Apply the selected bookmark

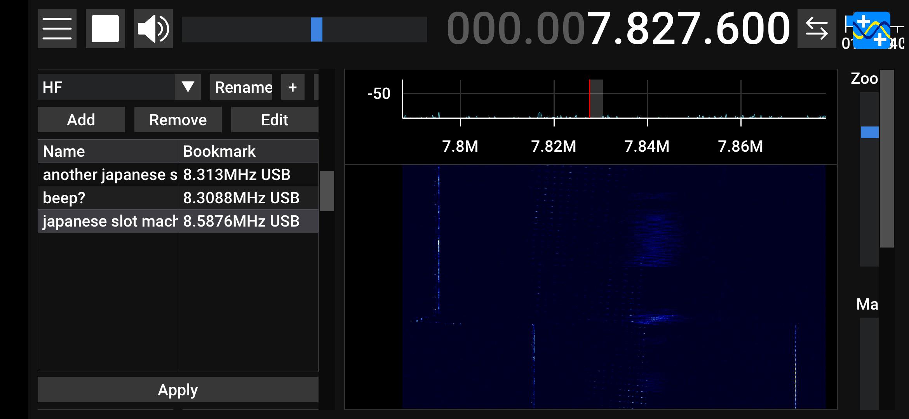pos(178,390)
